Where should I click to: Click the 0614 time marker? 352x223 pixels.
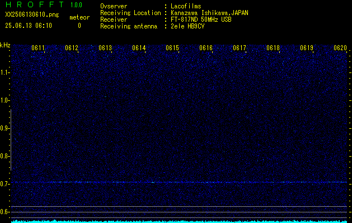pos(139,48)
